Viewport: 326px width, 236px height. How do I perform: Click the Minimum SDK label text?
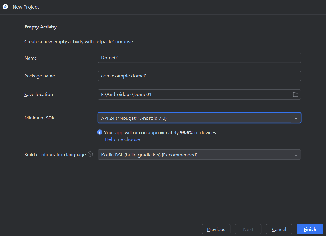point(39,118)
